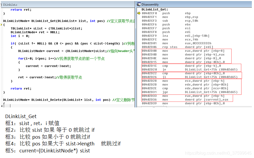Screen dimensions: 254x158
Task: Select the Disassembly window title
Action: 150,5
